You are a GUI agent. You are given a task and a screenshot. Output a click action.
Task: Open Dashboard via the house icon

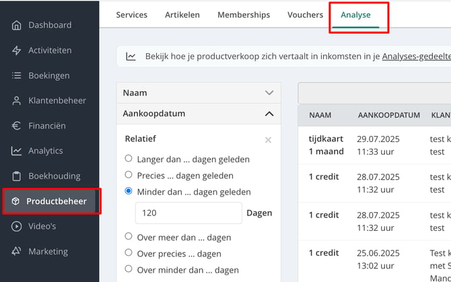tap(16, 26)
